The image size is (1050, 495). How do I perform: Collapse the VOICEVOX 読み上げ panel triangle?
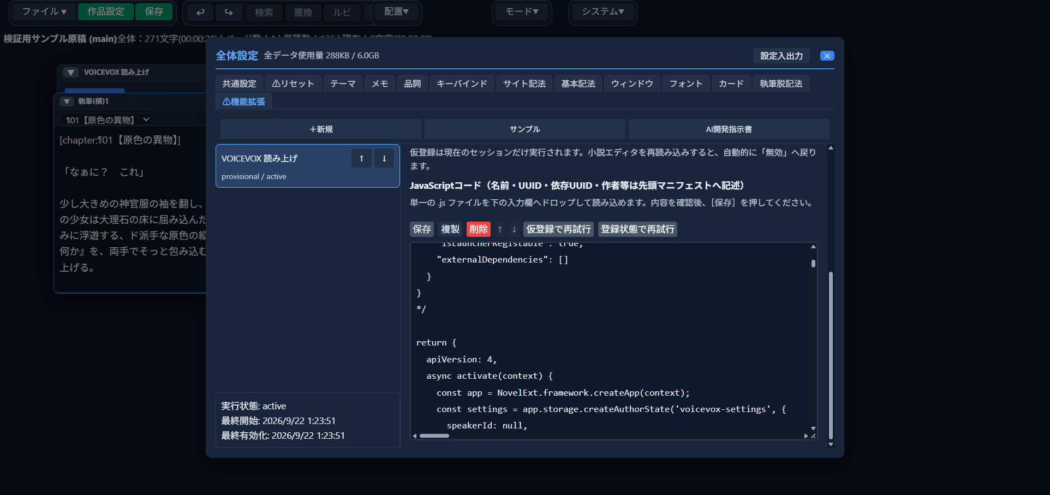click(70, 72)
